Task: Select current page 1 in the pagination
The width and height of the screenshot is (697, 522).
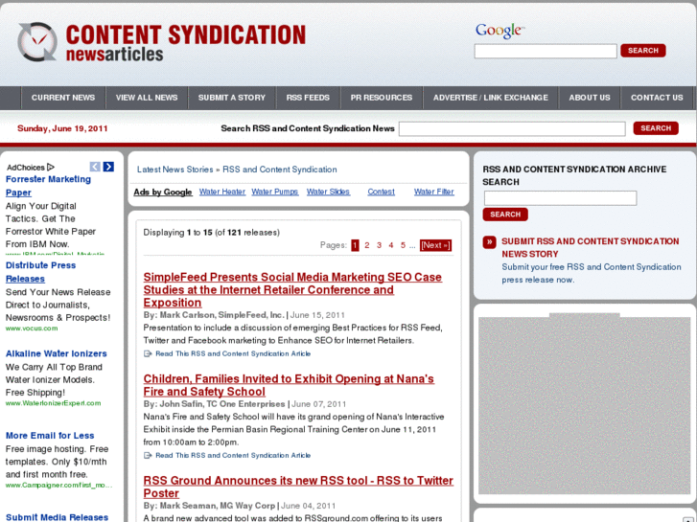Action: [x=355, y=245]
